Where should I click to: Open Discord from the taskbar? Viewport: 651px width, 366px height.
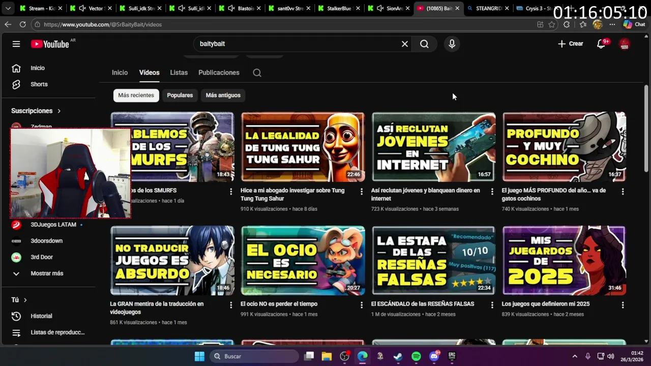pos(434,356)
